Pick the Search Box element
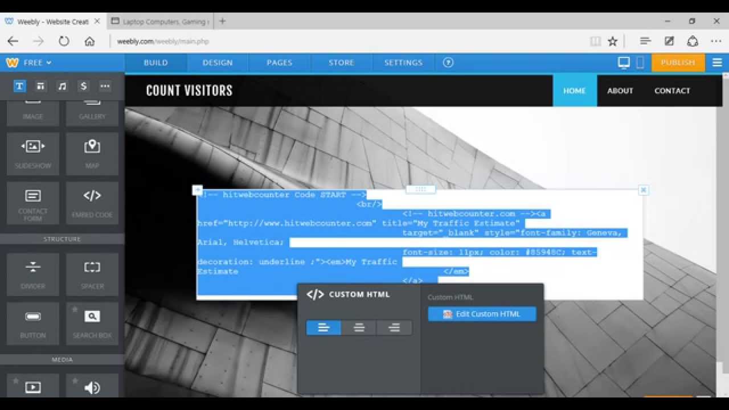 point(92,323)
